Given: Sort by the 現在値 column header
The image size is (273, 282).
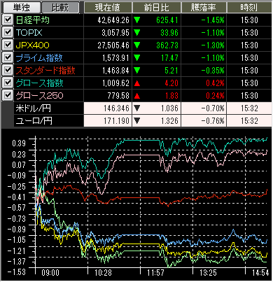Looking at the screenshot, I should pos(108,8).
